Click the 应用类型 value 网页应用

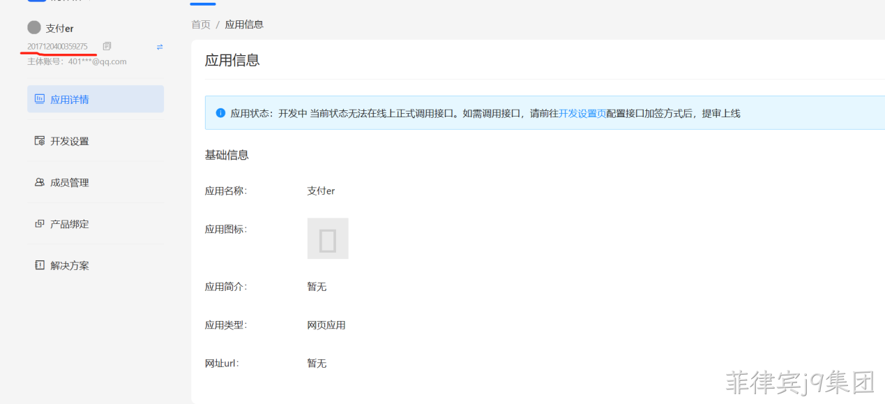click(326, 325)
